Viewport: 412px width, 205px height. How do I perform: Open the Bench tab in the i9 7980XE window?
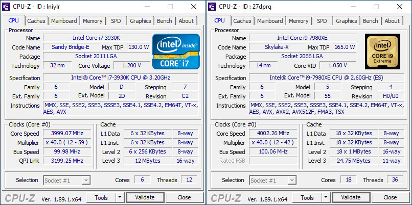[x=370, y=21]
